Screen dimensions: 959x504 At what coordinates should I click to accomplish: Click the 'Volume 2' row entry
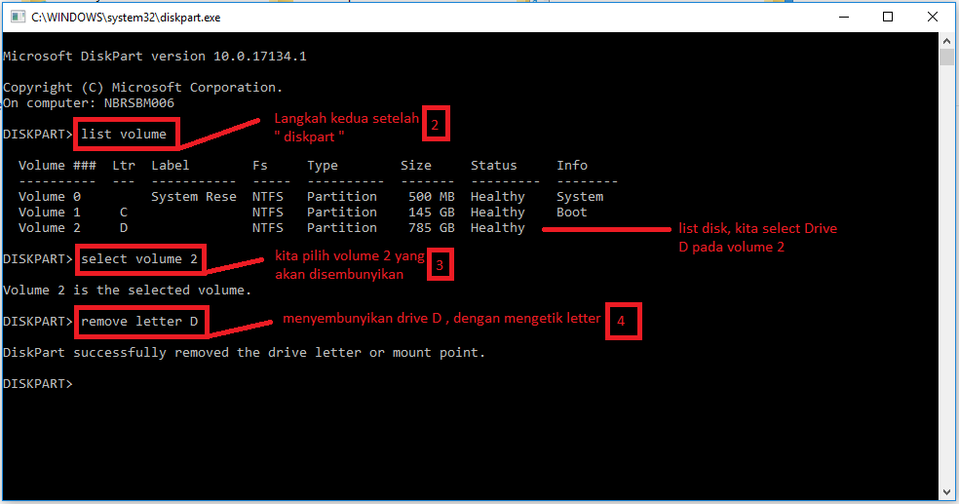(50, 227)
